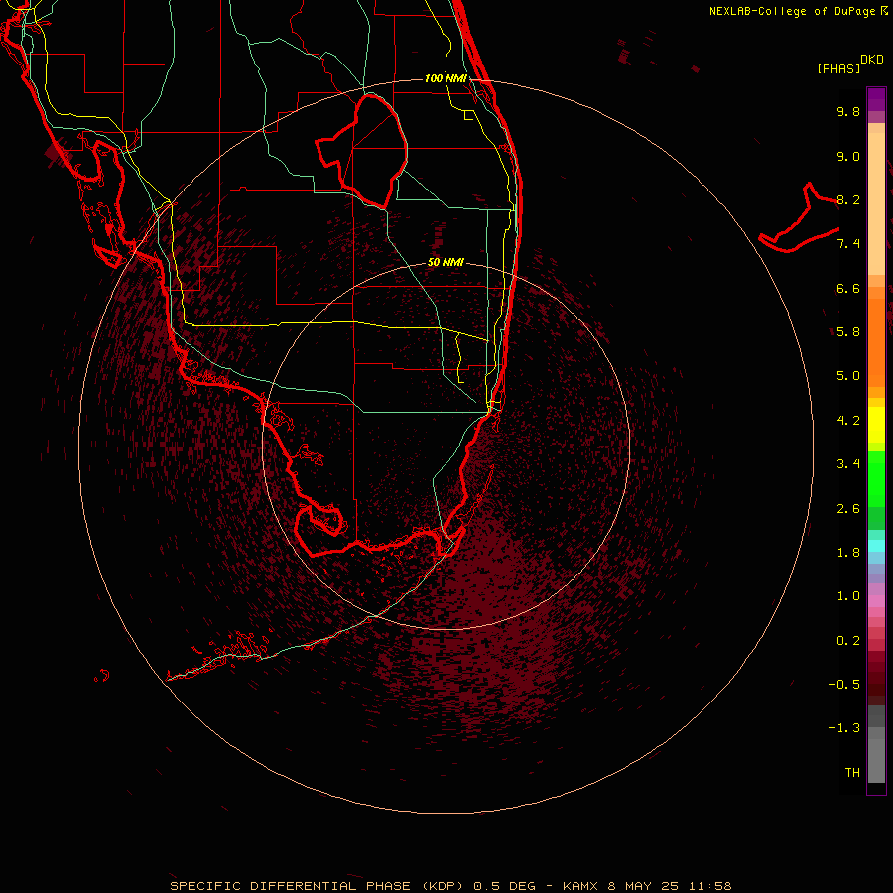Screen dimensions: 893x893
Task: Click the 1.8 value on the color scale
Action: click(848, 553)
